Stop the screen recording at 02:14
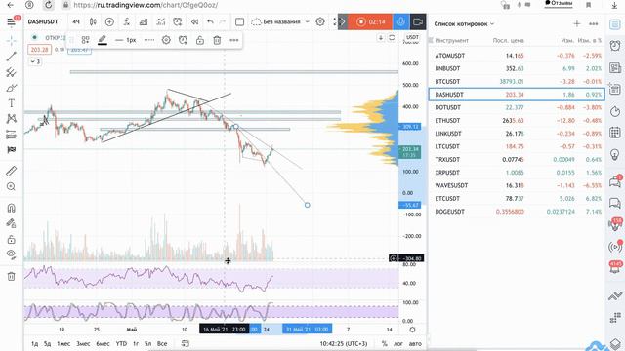625x351 pixels. click(x=371, y=21)
